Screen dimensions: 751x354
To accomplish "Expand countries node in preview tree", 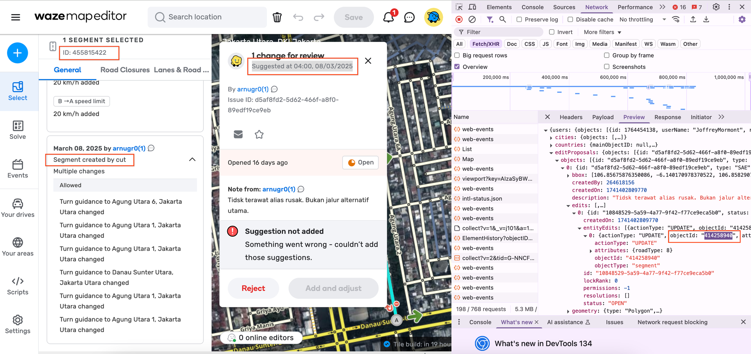I will (x=551, y=145).
